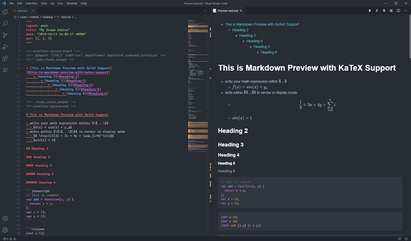
Task: Expand the Desktop breadcrumb folder
Action: click(47, 17)
